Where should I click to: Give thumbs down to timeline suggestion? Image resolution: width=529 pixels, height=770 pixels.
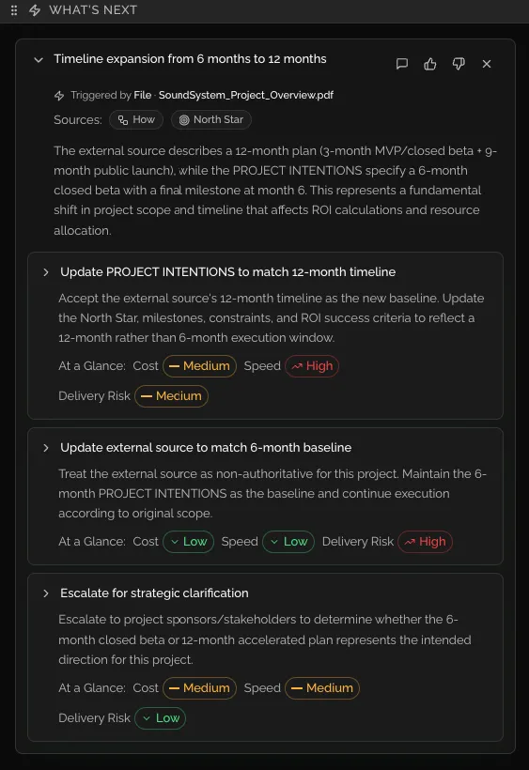coord(459,64)
